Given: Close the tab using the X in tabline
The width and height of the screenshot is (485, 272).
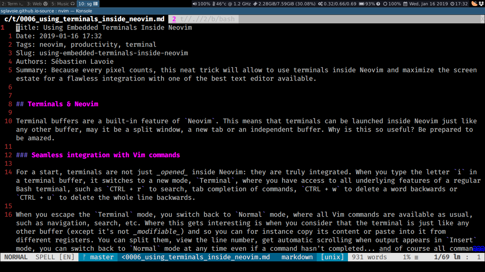Looking at the screenshot, I should point(482,19).
